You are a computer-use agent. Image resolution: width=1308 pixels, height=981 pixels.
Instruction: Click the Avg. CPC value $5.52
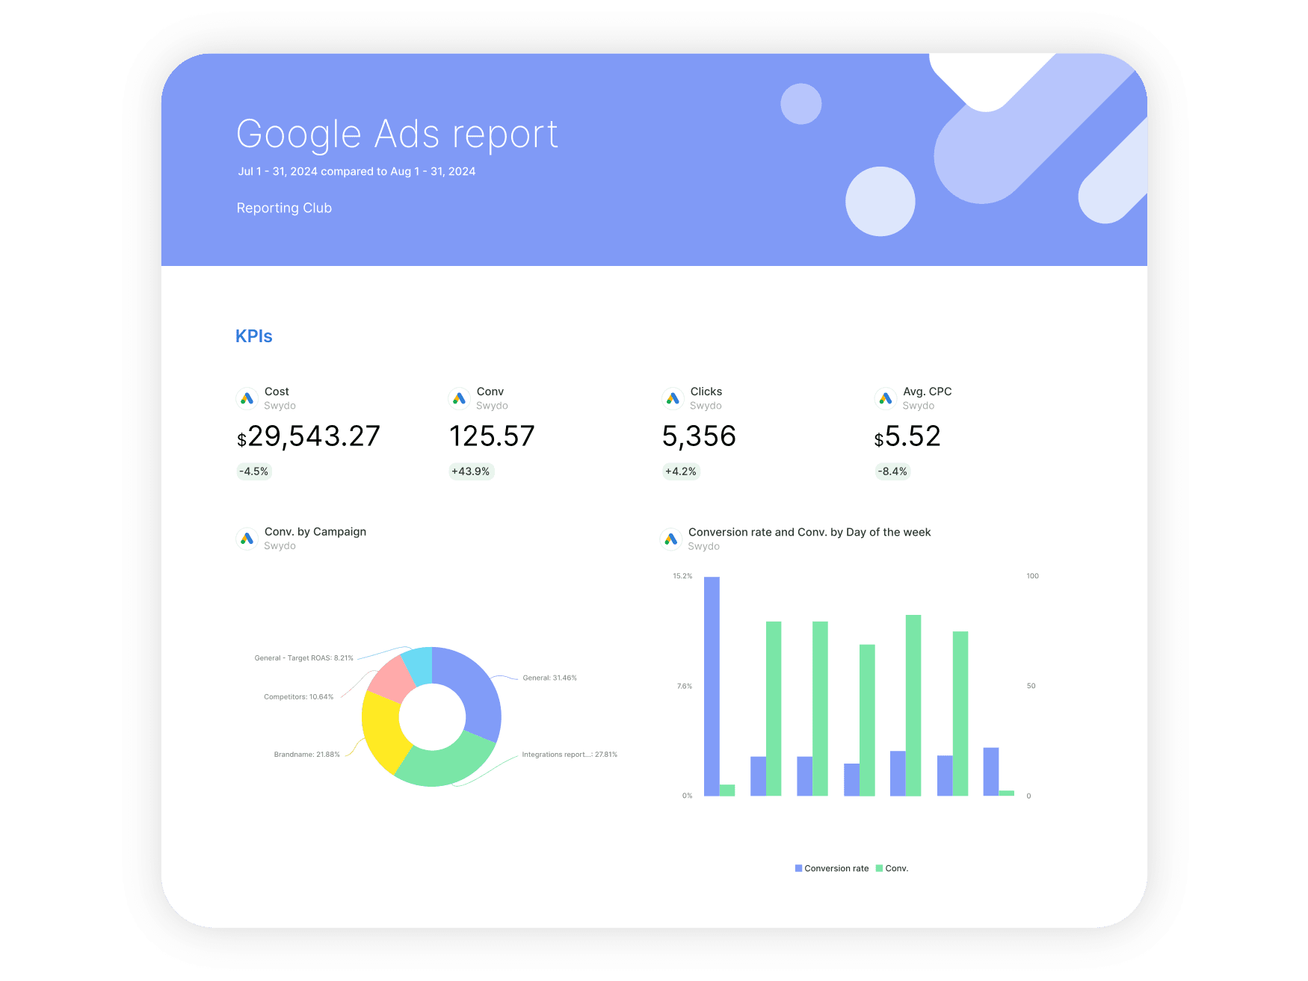907,436
